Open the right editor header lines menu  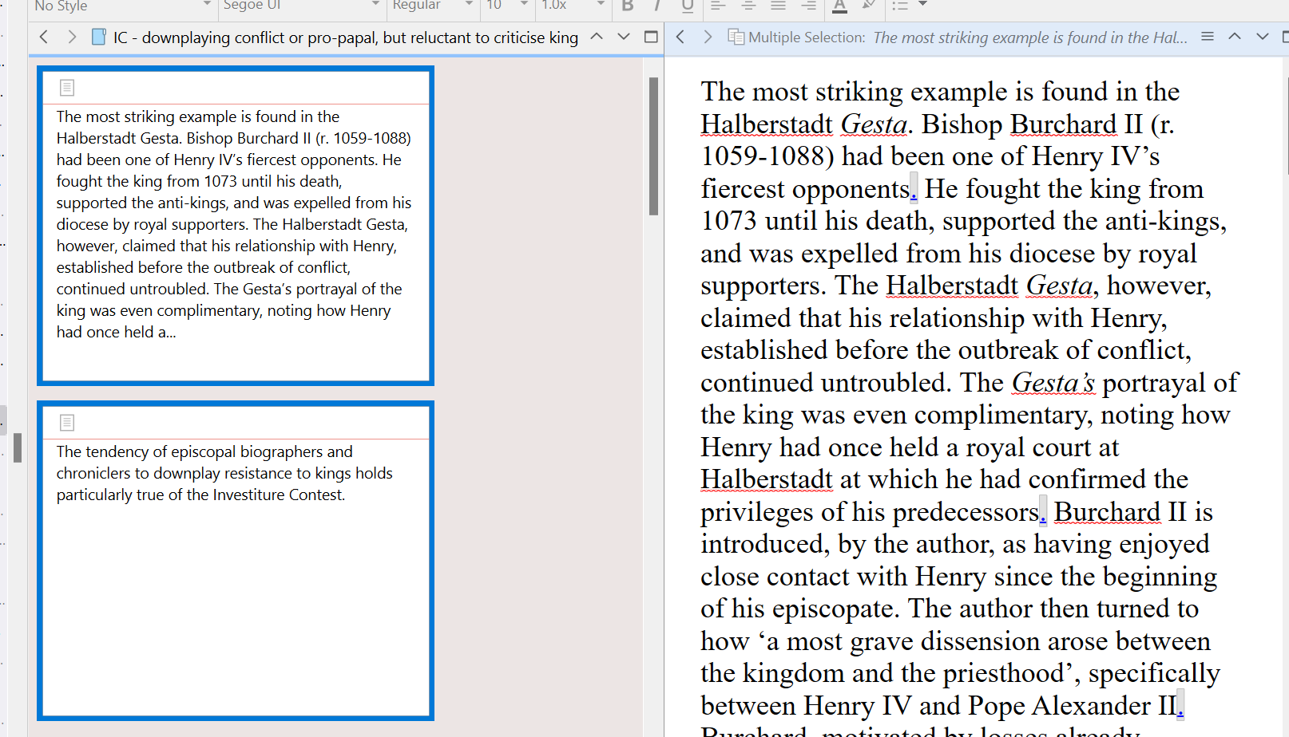[1208, 37]
